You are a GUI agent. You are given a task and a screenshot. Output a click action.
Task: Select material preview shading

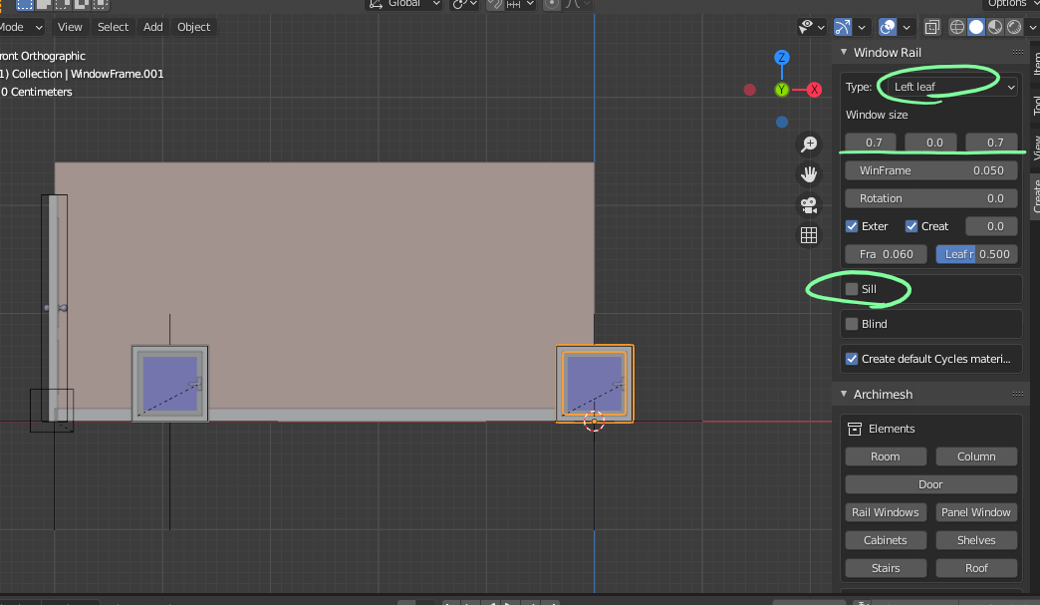[995, 27]
